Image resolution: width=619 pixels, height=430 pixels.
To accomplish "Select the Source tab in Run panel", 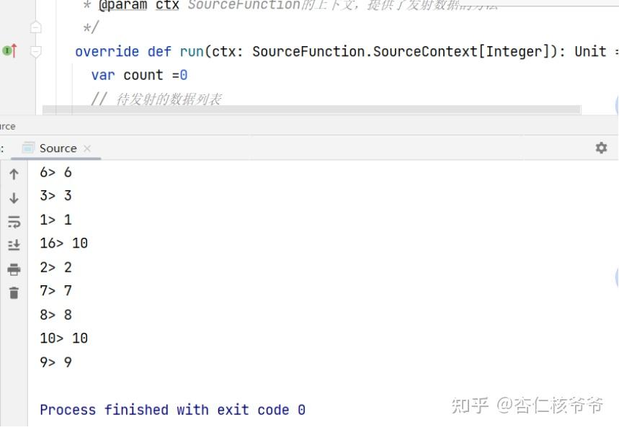I will (x=58, y=148).
